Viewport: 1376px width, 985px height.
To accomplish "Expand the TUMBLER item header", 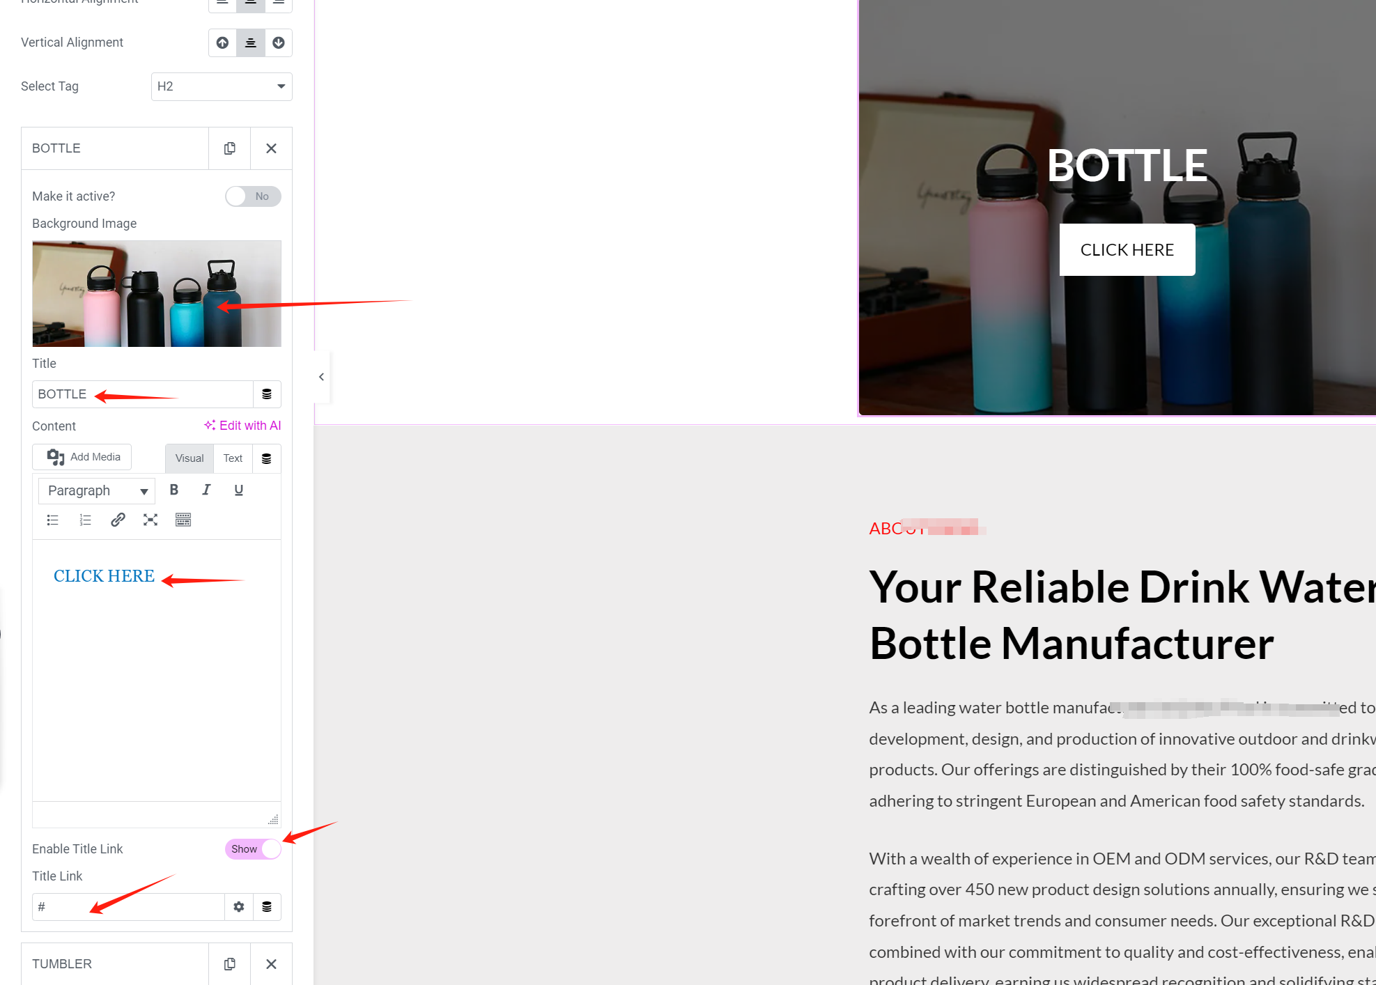I will (115, 964).
